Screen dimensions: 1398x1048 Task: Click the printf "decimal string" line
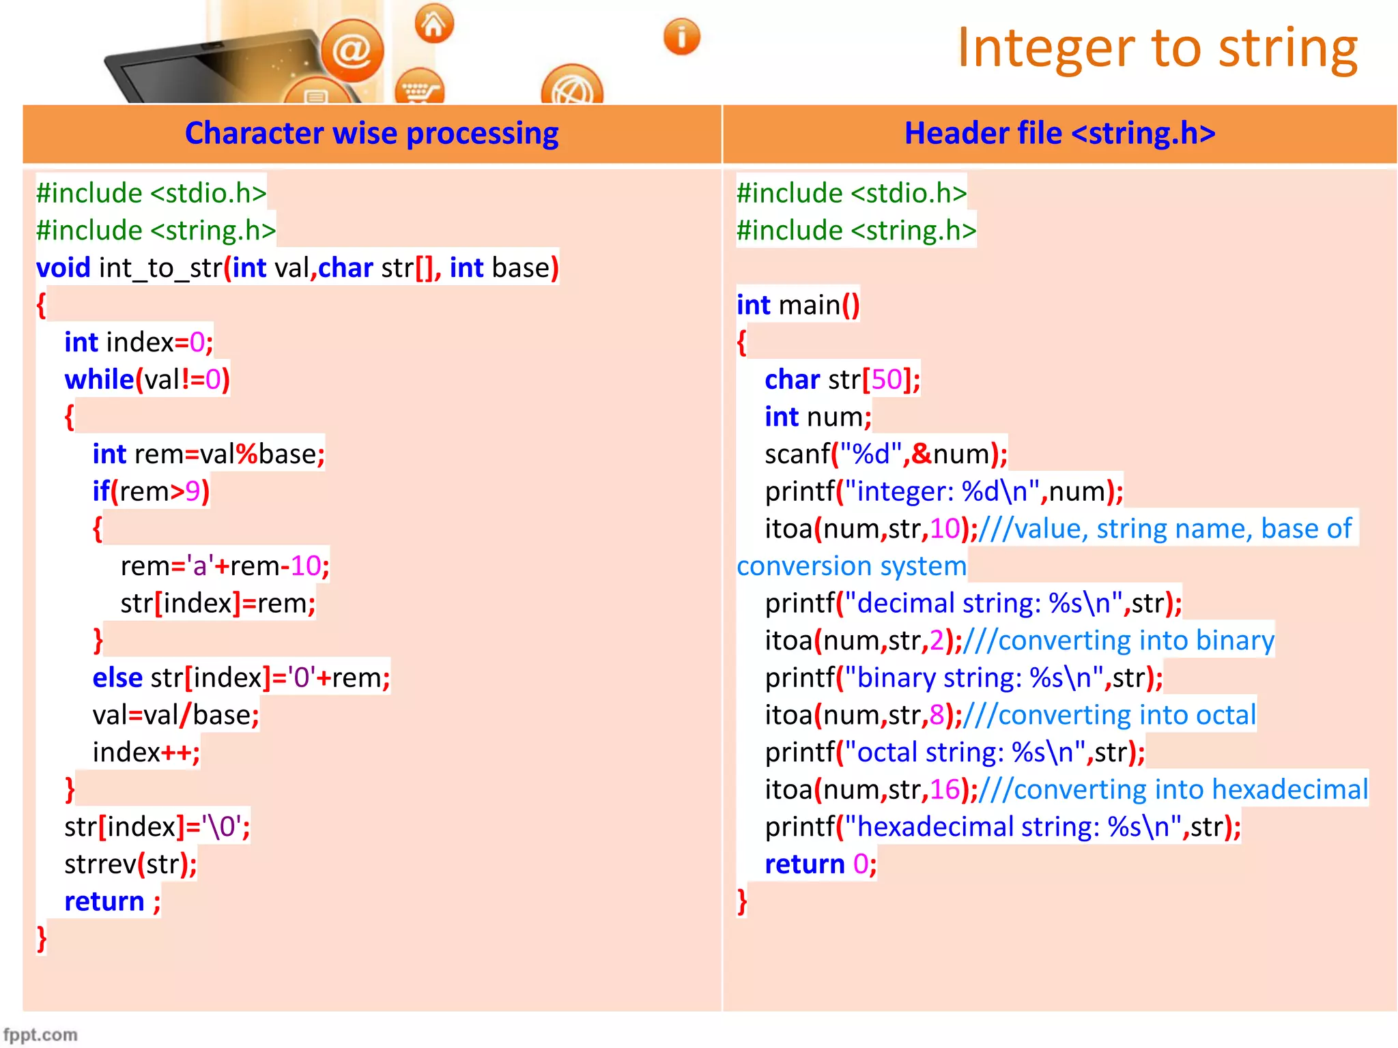click(973, 603)
